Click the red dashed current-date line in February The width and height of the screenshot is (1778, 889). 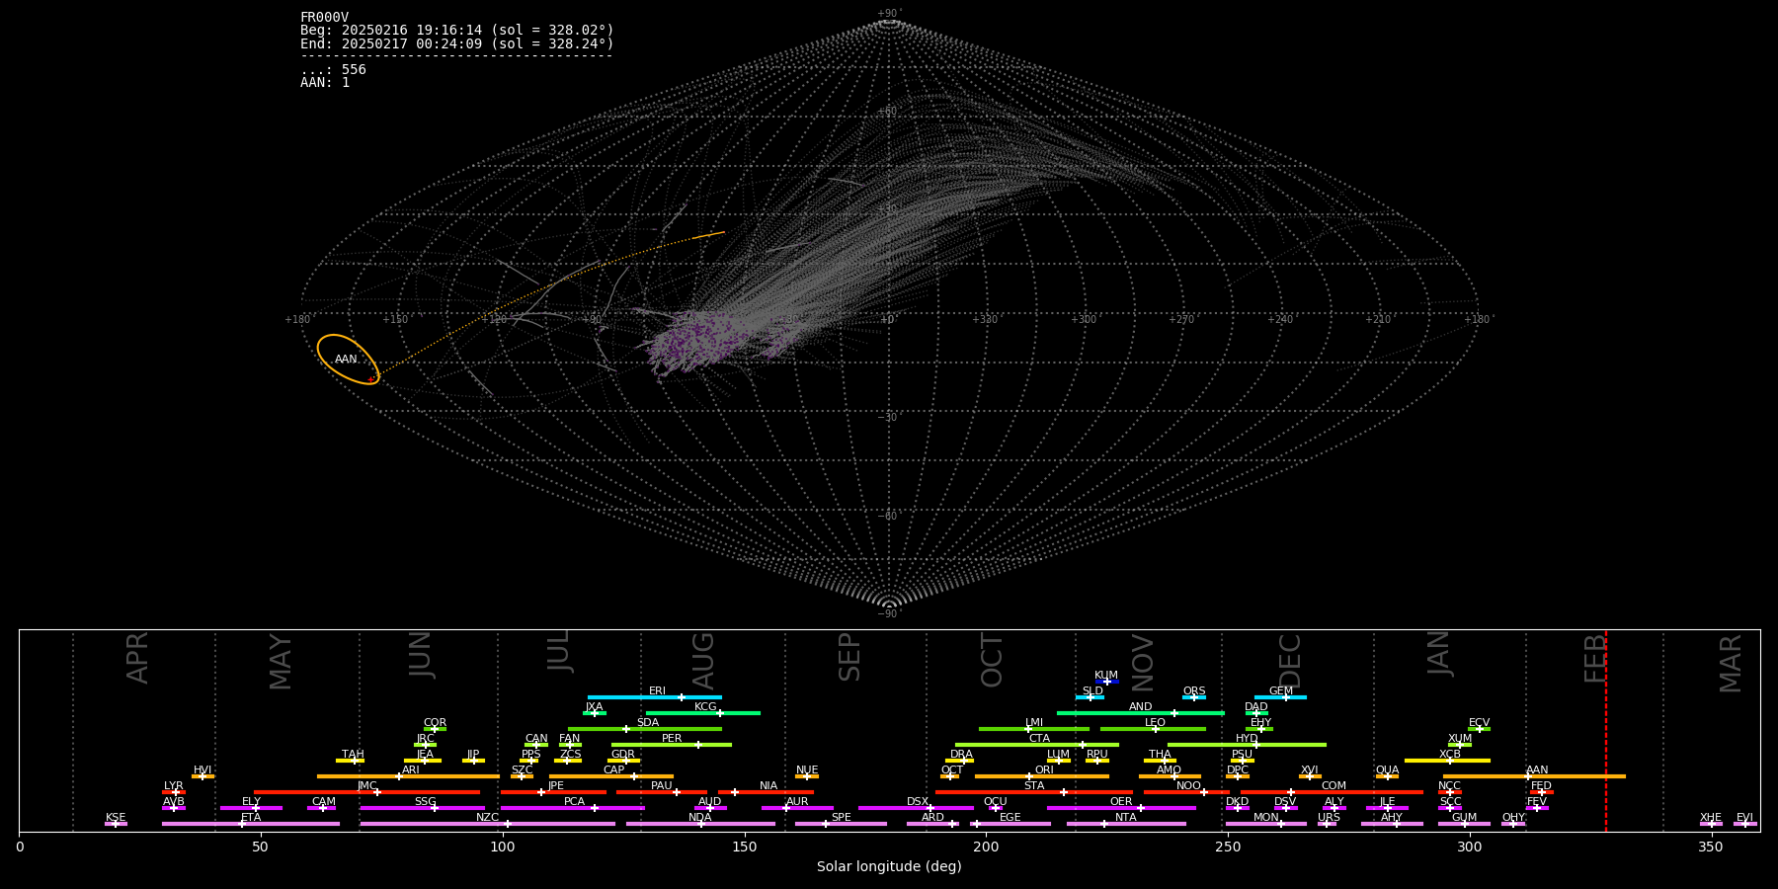1606,731
